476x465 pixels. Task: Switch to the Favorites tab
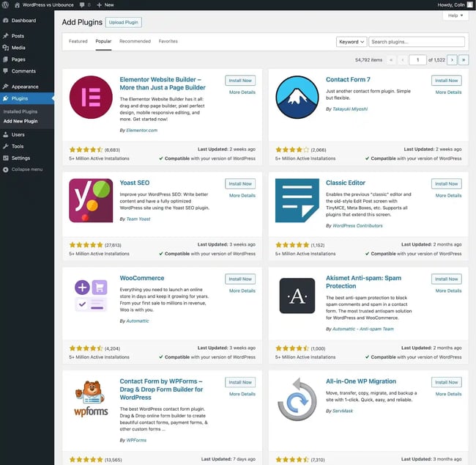[x=168, y=41]
